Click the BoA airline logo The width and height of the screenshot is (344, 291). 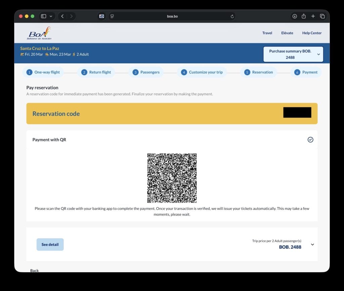pyautogui.click(x=39, y=33)
